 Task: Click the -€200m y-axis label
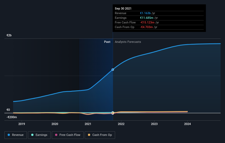pyautogui.click(x=12, y=117)
